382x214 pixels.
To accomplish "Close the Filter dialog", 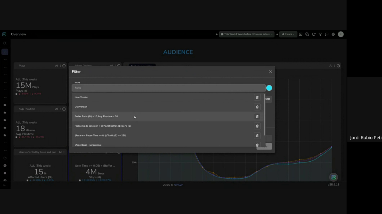I will pos(270,72).
